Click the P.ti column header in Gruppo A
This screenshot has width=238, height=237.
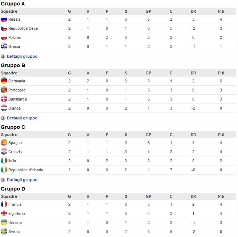[221, 11]
